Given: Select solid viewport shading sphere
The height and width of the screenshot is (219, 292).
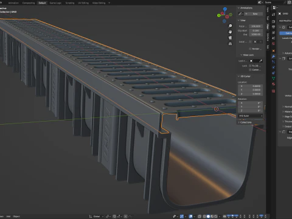Looking at the screenshot, I should click(208, 217).
